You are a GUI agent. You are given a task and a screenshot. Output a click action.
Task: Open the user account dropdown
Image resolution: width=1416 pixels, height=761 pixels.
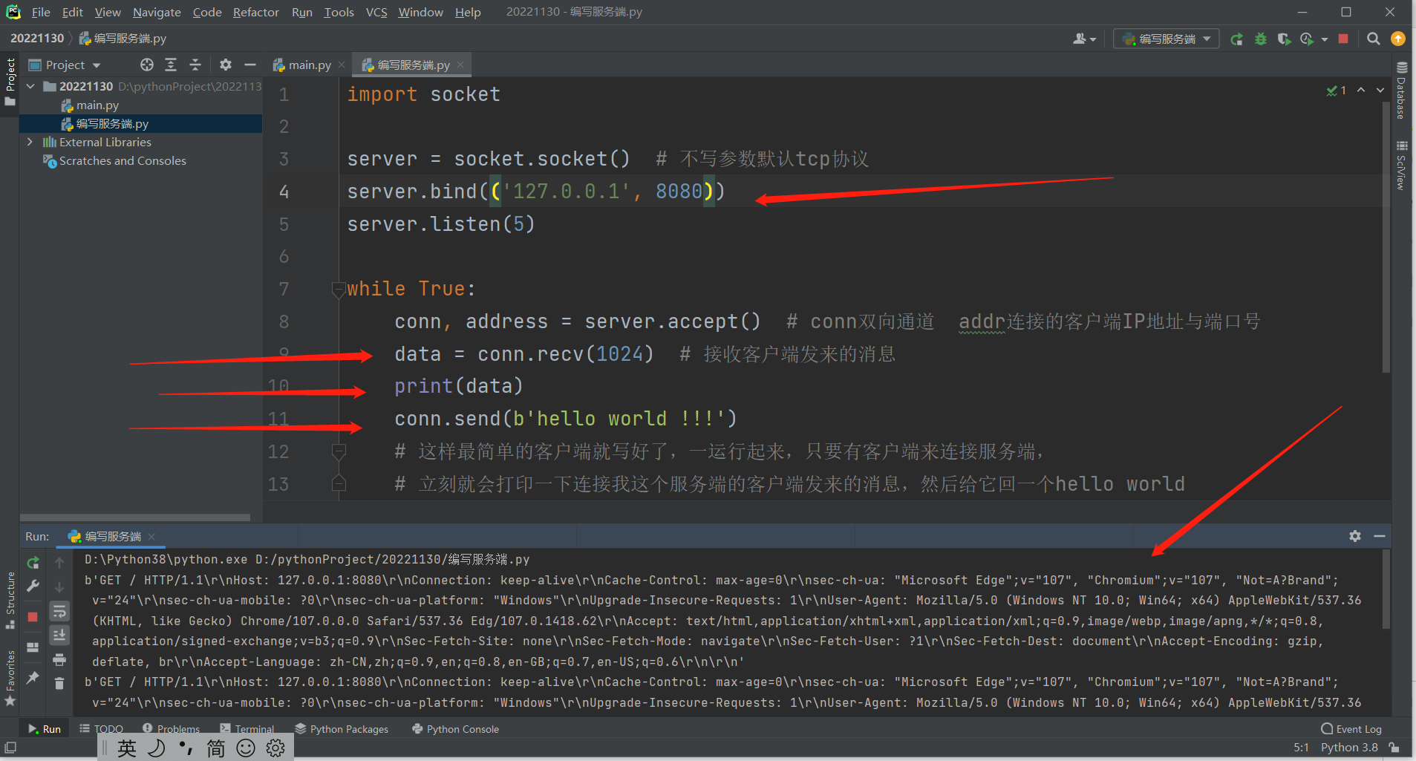1084,39
